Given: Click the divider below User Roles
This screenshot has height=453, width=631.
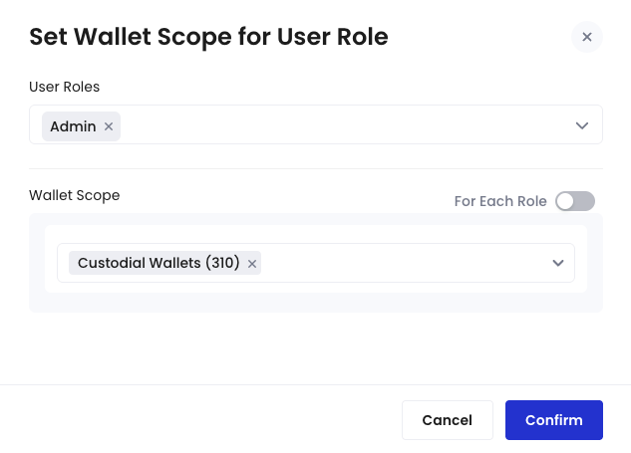Looking at the screenshot, I should click(315, 169).
